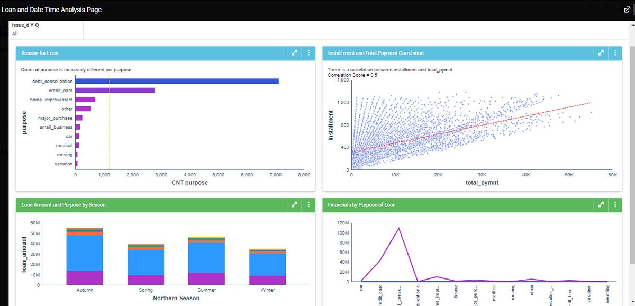Click the external link icon in the top bar
Image resolution: width=635 pixels, height=306 pixels.
[626, 8]
